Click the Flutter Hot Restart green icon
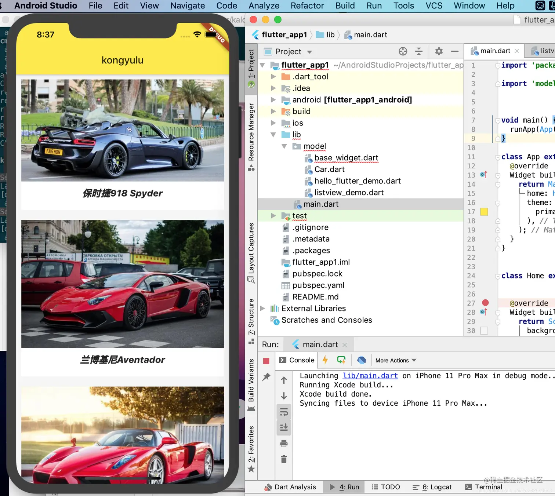The width and height of the screenshot is (555, 496). pos(341,360)
